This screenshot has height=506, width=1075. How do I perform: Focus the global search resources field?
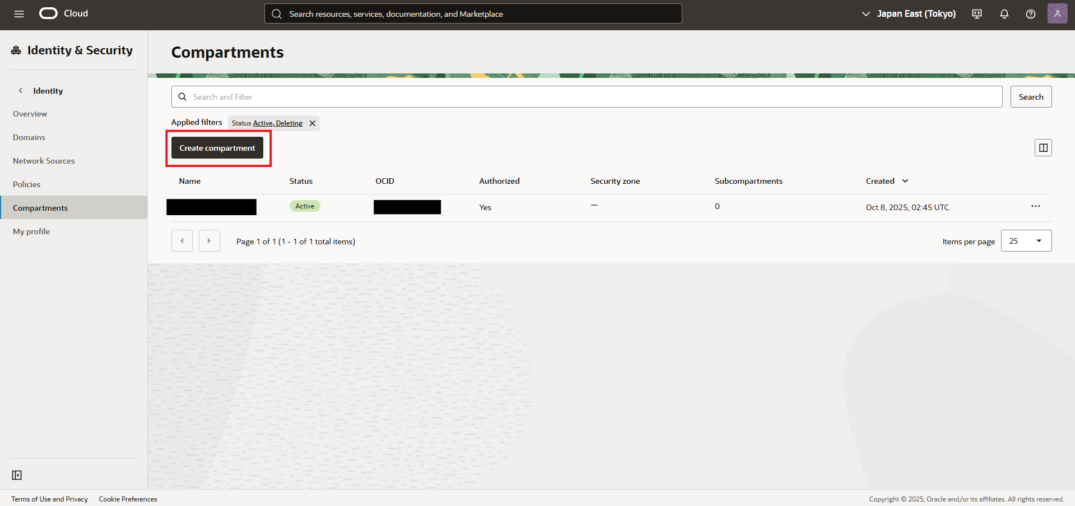click(x=473, y=14)
